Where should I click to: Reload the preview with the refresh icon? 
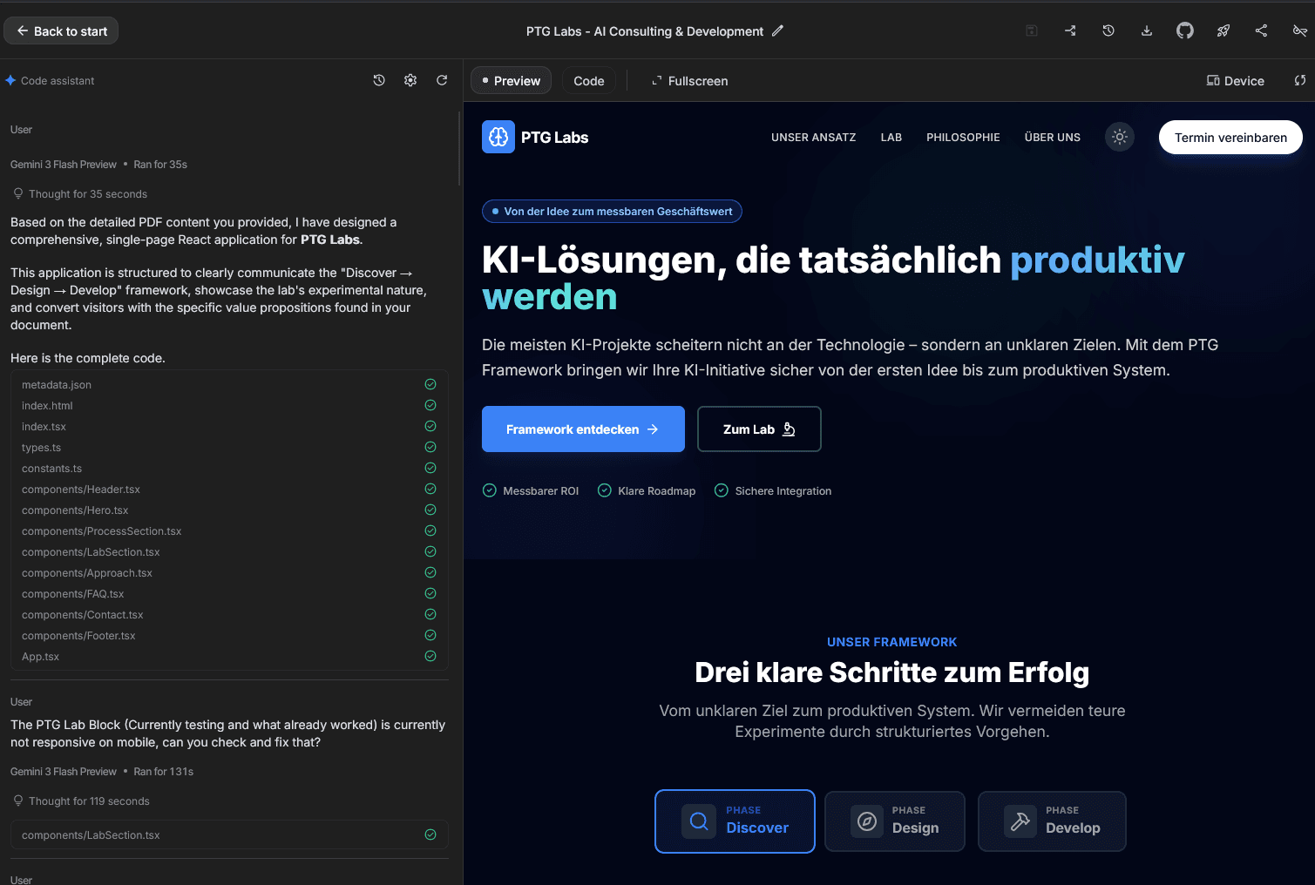[x=1299, y=81]
